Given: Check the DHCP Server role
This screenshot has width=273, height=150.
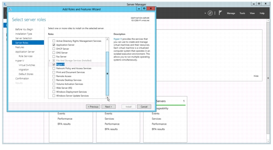Looking at the screenshot, I should tap(54, 49).
